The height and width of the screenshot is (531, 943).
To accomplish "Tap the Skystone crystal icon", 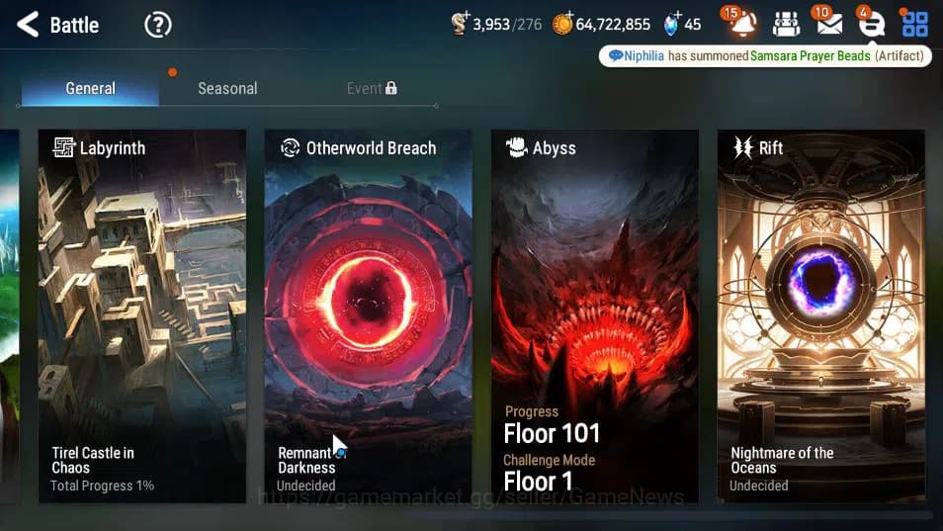I will pos(672,24).
